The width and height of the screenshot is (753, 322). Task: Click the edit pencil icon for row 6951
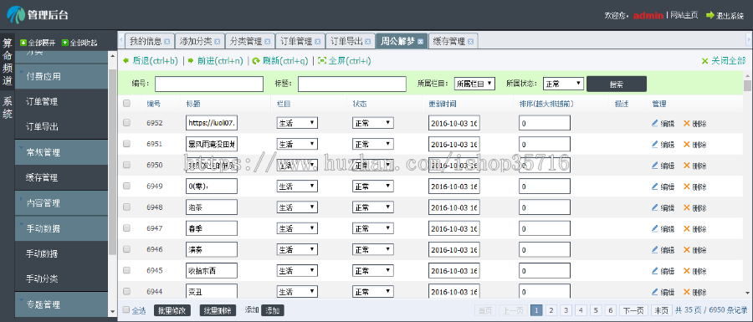654,144
